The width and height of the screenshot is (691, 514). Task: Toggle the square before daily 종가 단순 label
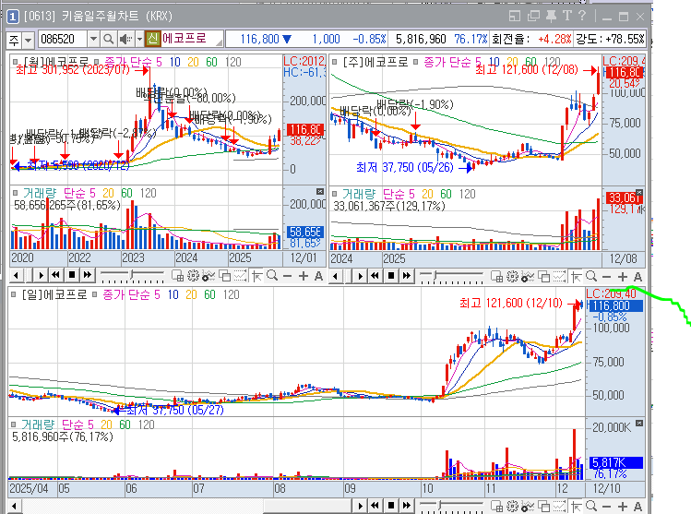tap(94, 294)
